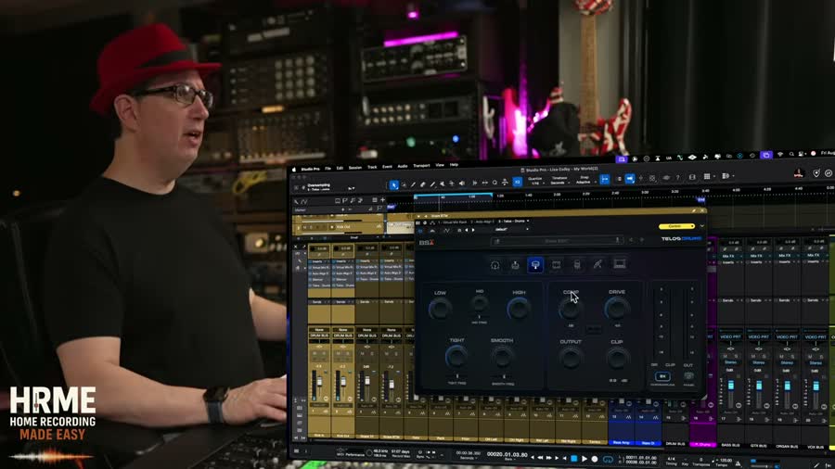Open the File menu

pyautogui.click(x=328, y=169)
